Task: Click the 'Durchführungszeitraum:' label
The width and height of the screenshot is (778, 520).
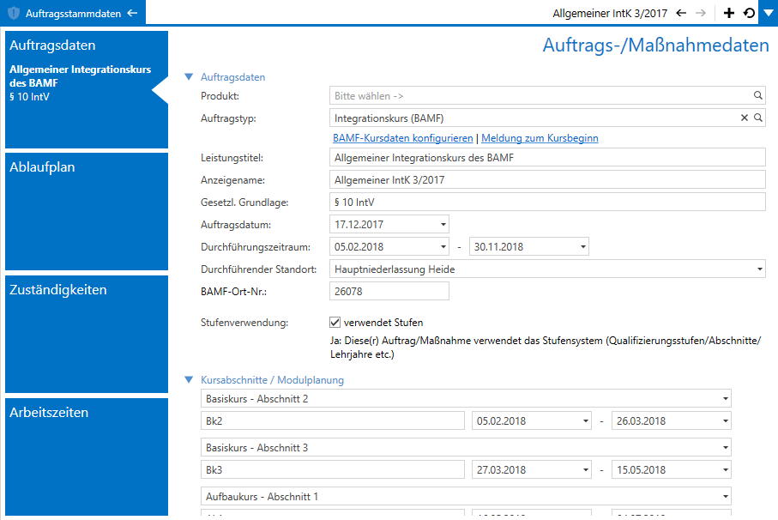Action: (x=256, y=247)
